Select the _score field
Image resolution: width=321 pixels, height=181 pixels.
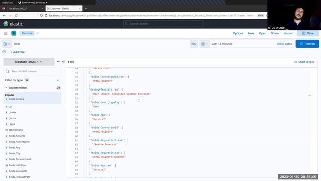point(13,118)
